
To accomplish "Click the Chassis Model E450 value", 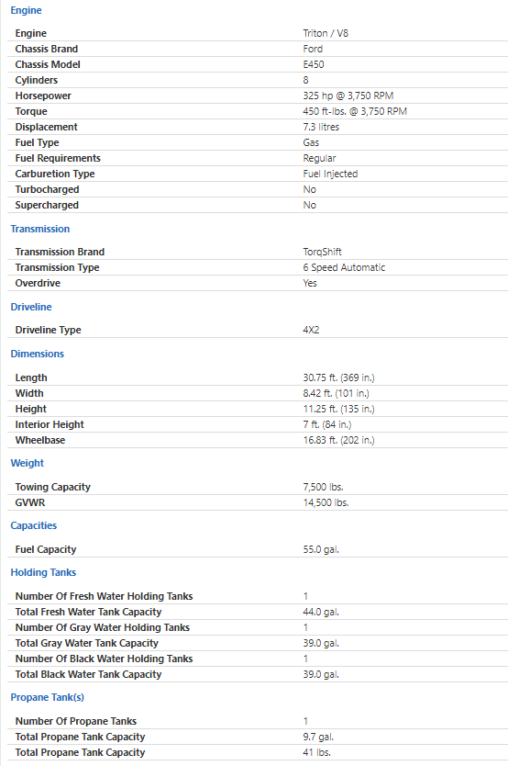I will (x=314, y=64).
